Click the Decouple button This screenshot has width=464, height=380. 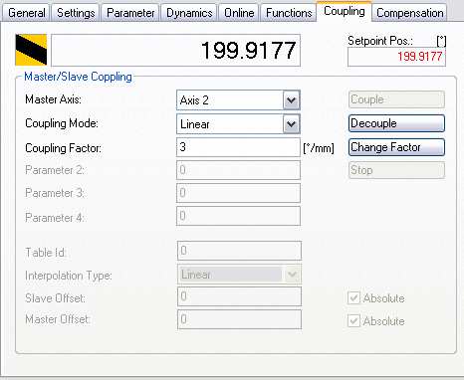(x=396, y=123)
